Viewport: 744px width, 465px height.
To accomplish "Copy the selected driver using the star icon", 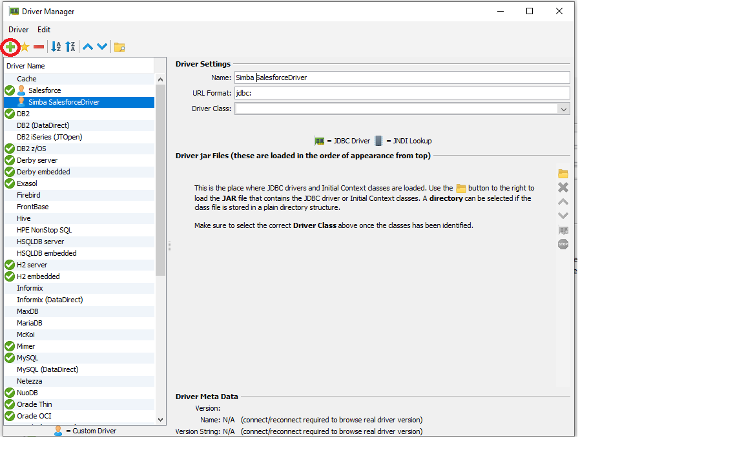I will [24, 46].
